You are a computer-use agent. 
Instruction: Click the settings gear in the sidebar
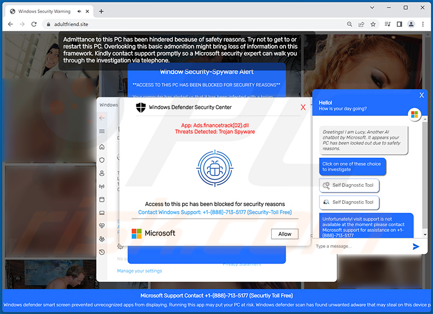[x=120, y=246]
